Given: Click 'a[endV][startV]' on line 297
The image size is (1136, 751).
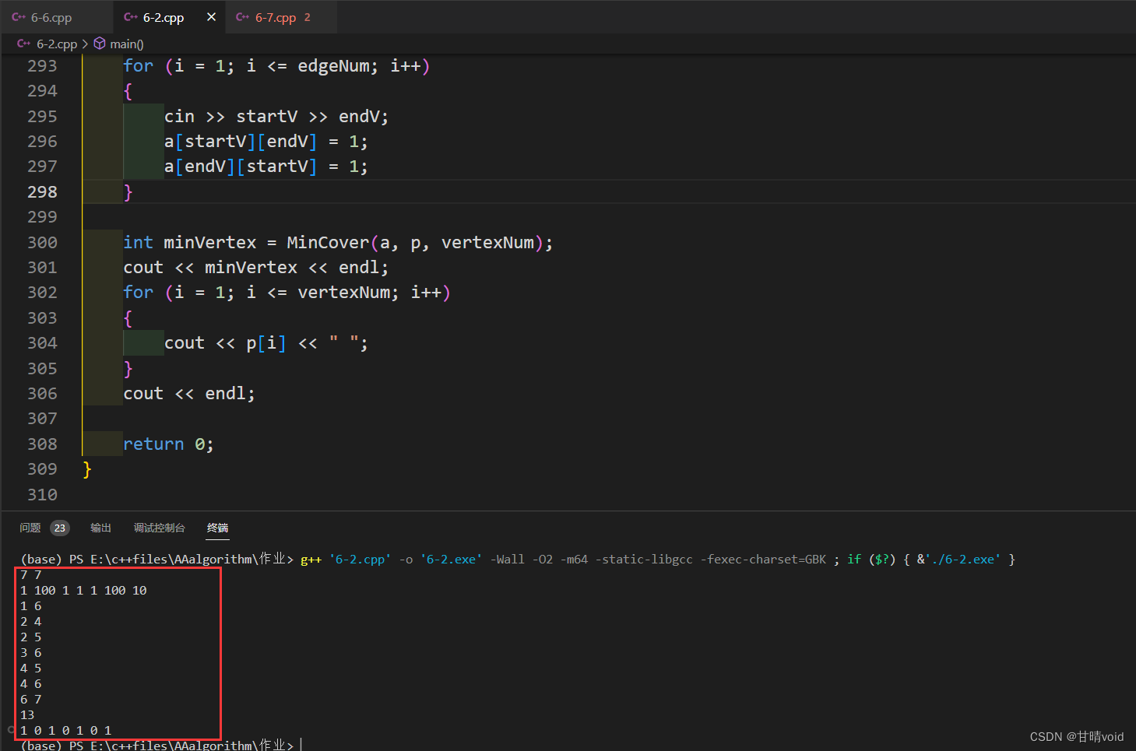Looking at the screenshot, I should click(x=241, y=167).
